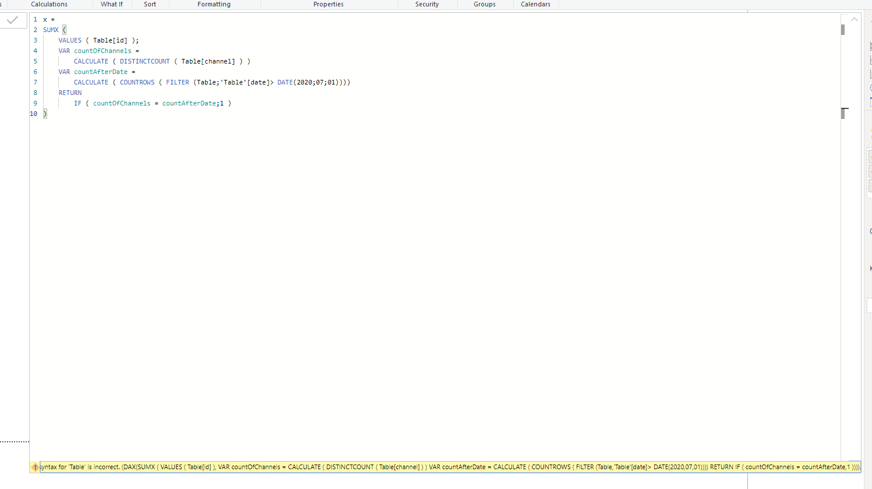This screenshot has width=872, height=489.
Task: Click the "syntax for 'Table' is incorrect" error message
Action: 450,467
